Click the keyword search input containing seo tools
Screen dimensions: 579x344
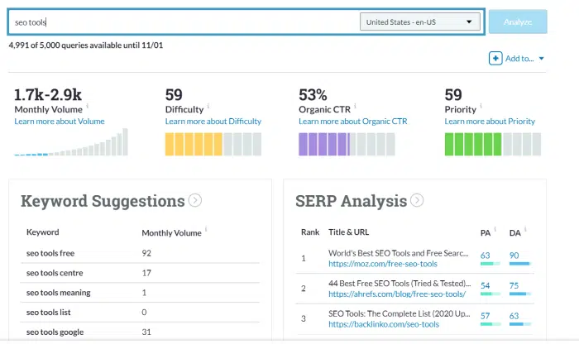pyautogui.click(x=184, y=22)
